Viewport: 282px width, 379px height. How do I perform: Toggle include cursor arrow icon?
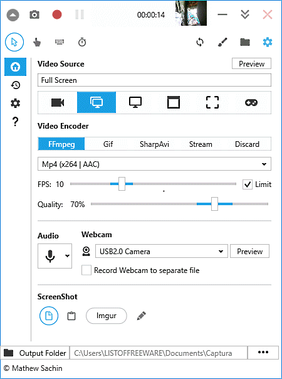14,42
